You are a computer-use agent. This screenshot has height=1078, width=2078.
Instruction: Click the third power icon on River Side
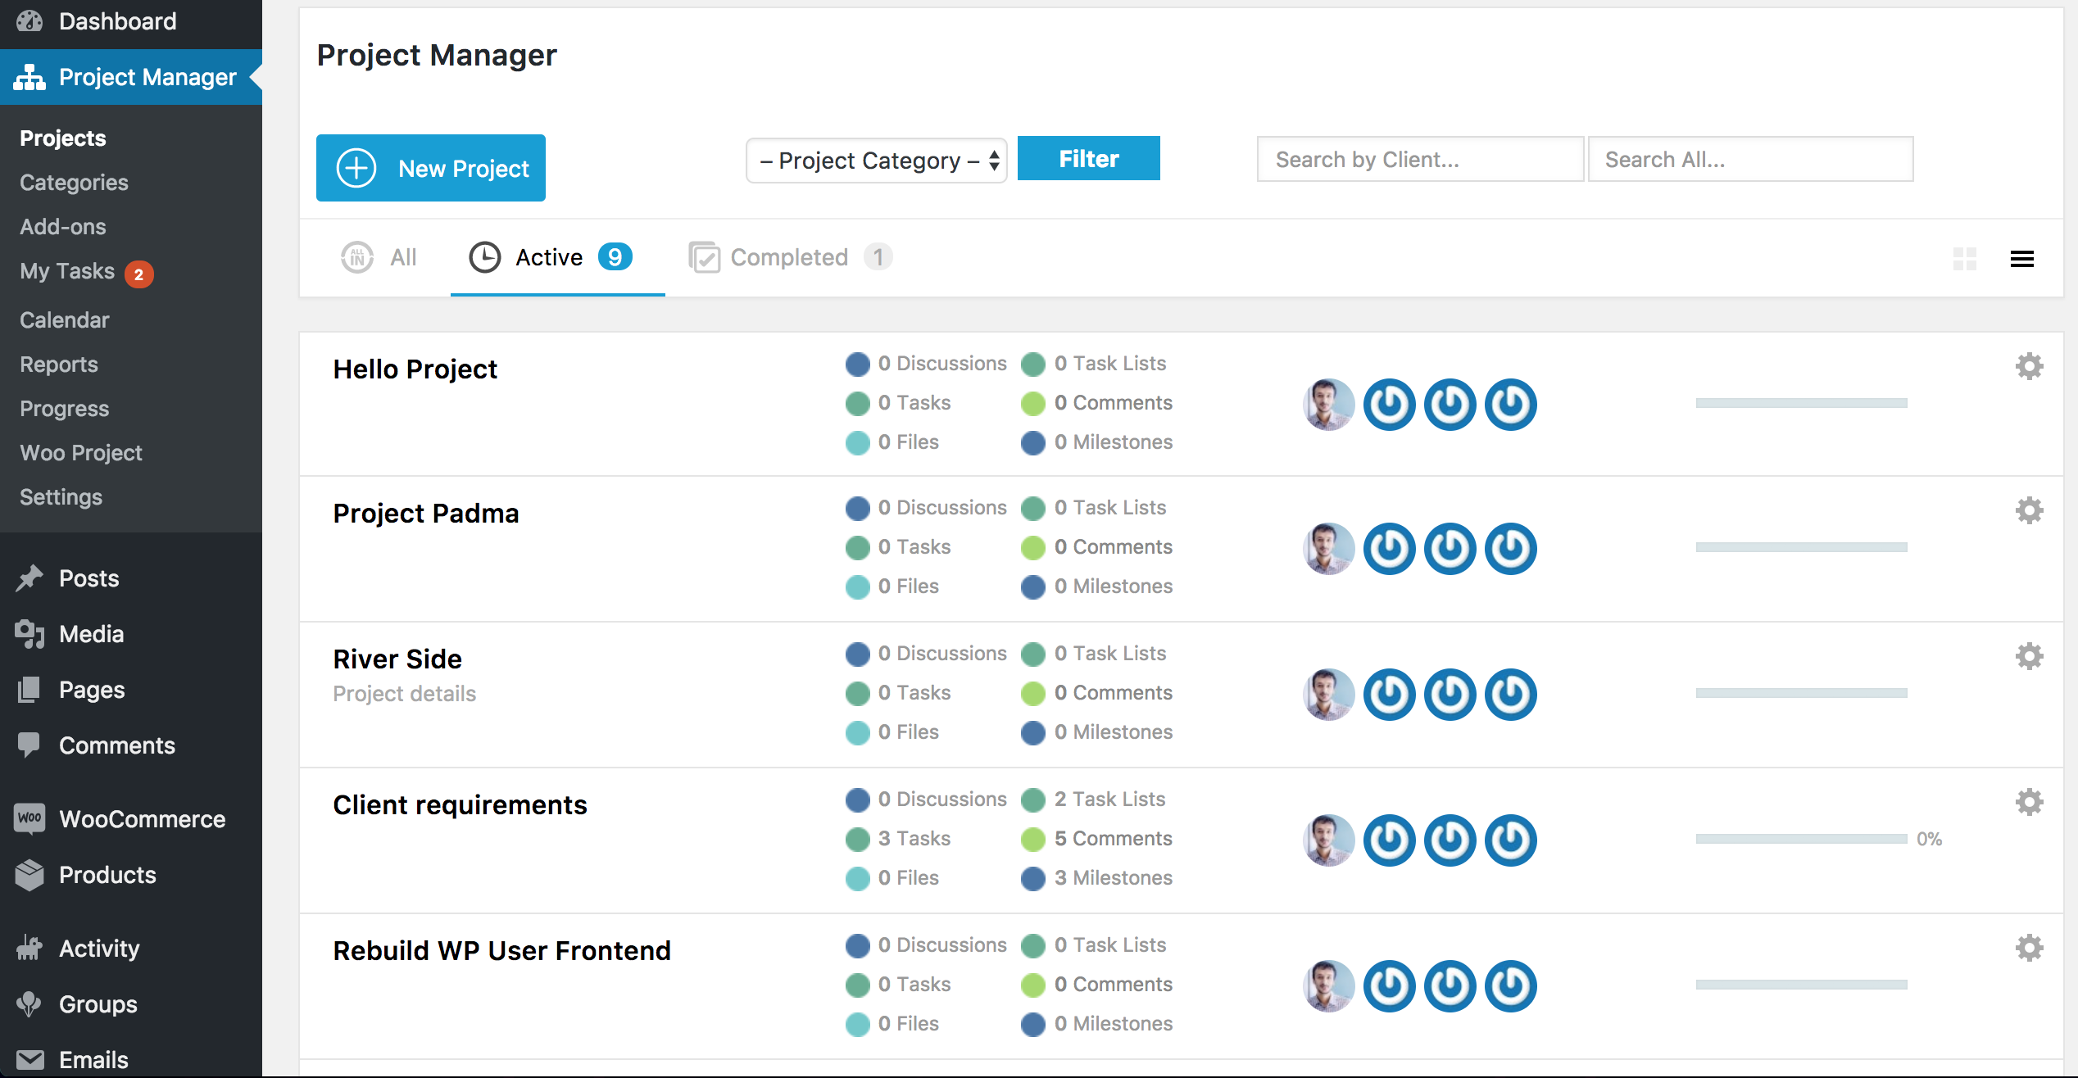click(1510, 694)
